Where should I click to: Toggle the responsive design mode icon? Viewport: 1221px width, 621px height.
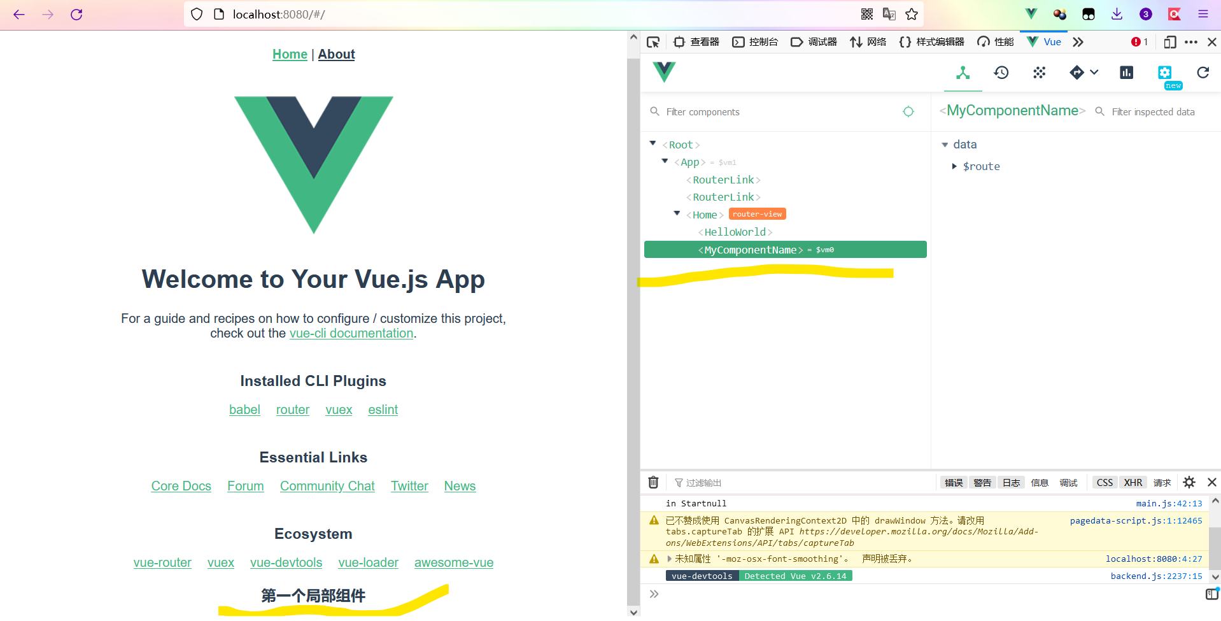[1169, 42]
